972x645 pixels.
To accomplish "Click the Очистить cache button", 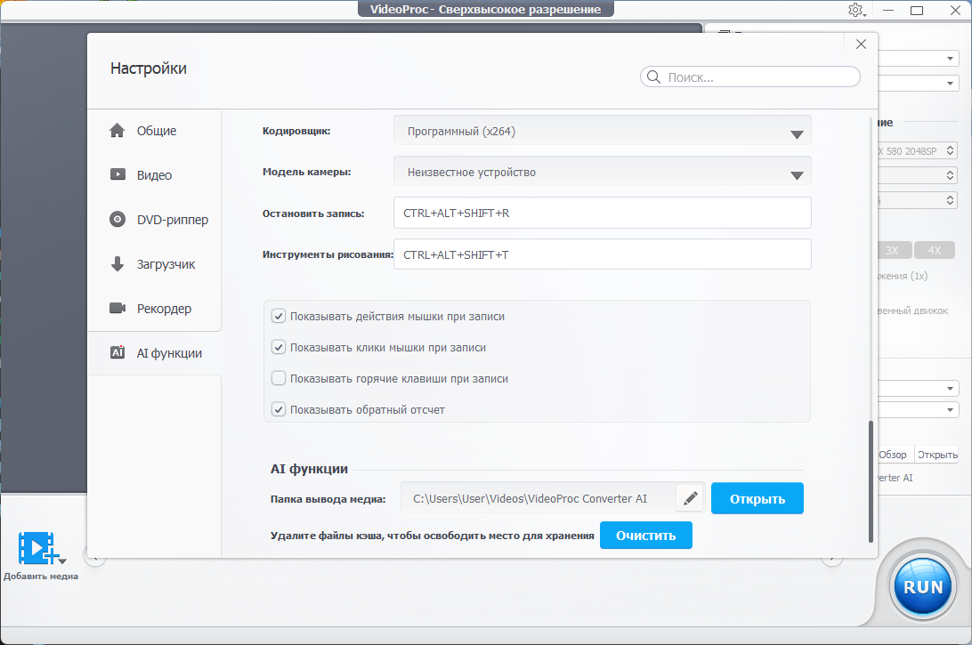I will coord(645,536).
